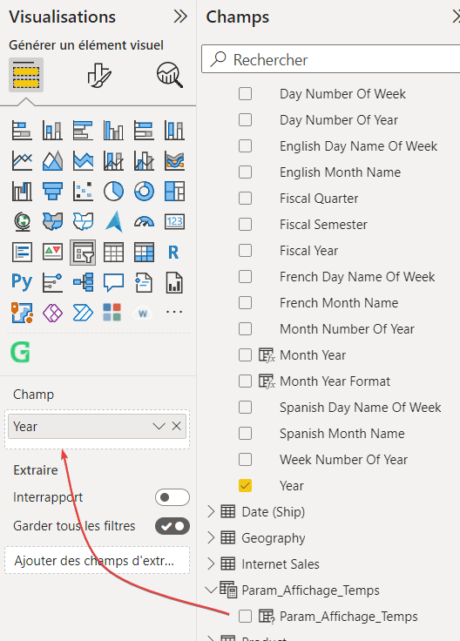460x641 pixels.
Task: Uncheck the Year field
Action: (x=245, y=486)
